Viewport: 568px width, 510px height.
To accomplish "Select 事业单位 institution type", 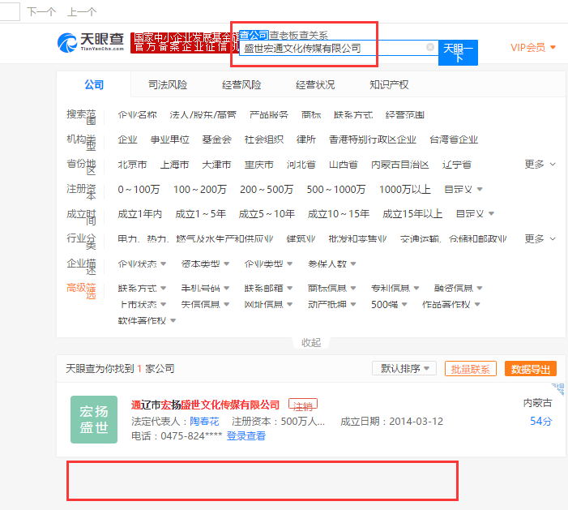I will tap(170, 139).
